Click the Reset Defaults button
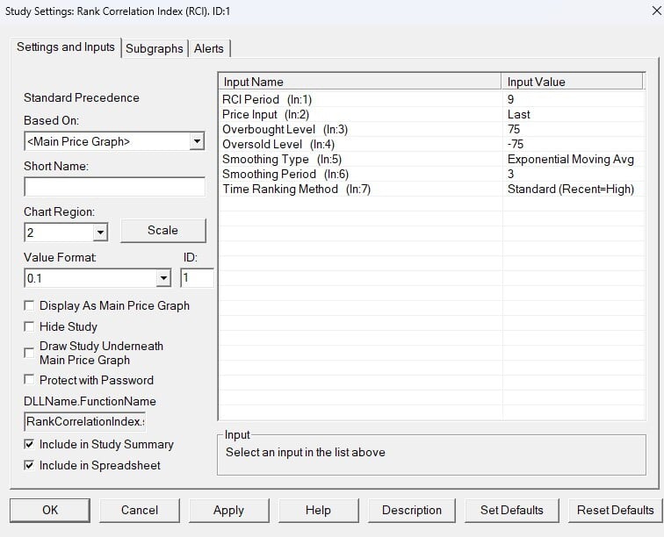The height and width of the screenshot is (537, 664). click(x=616, y=510)
